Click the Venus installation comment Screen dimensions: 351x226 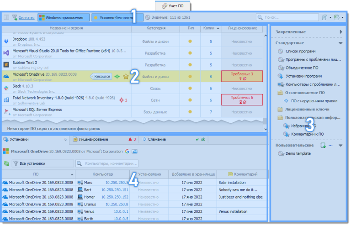[x=233, y=211]
